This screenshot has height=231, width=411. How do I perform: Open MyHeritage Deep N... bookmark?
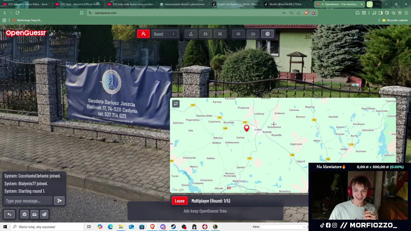tap(27, 20)
